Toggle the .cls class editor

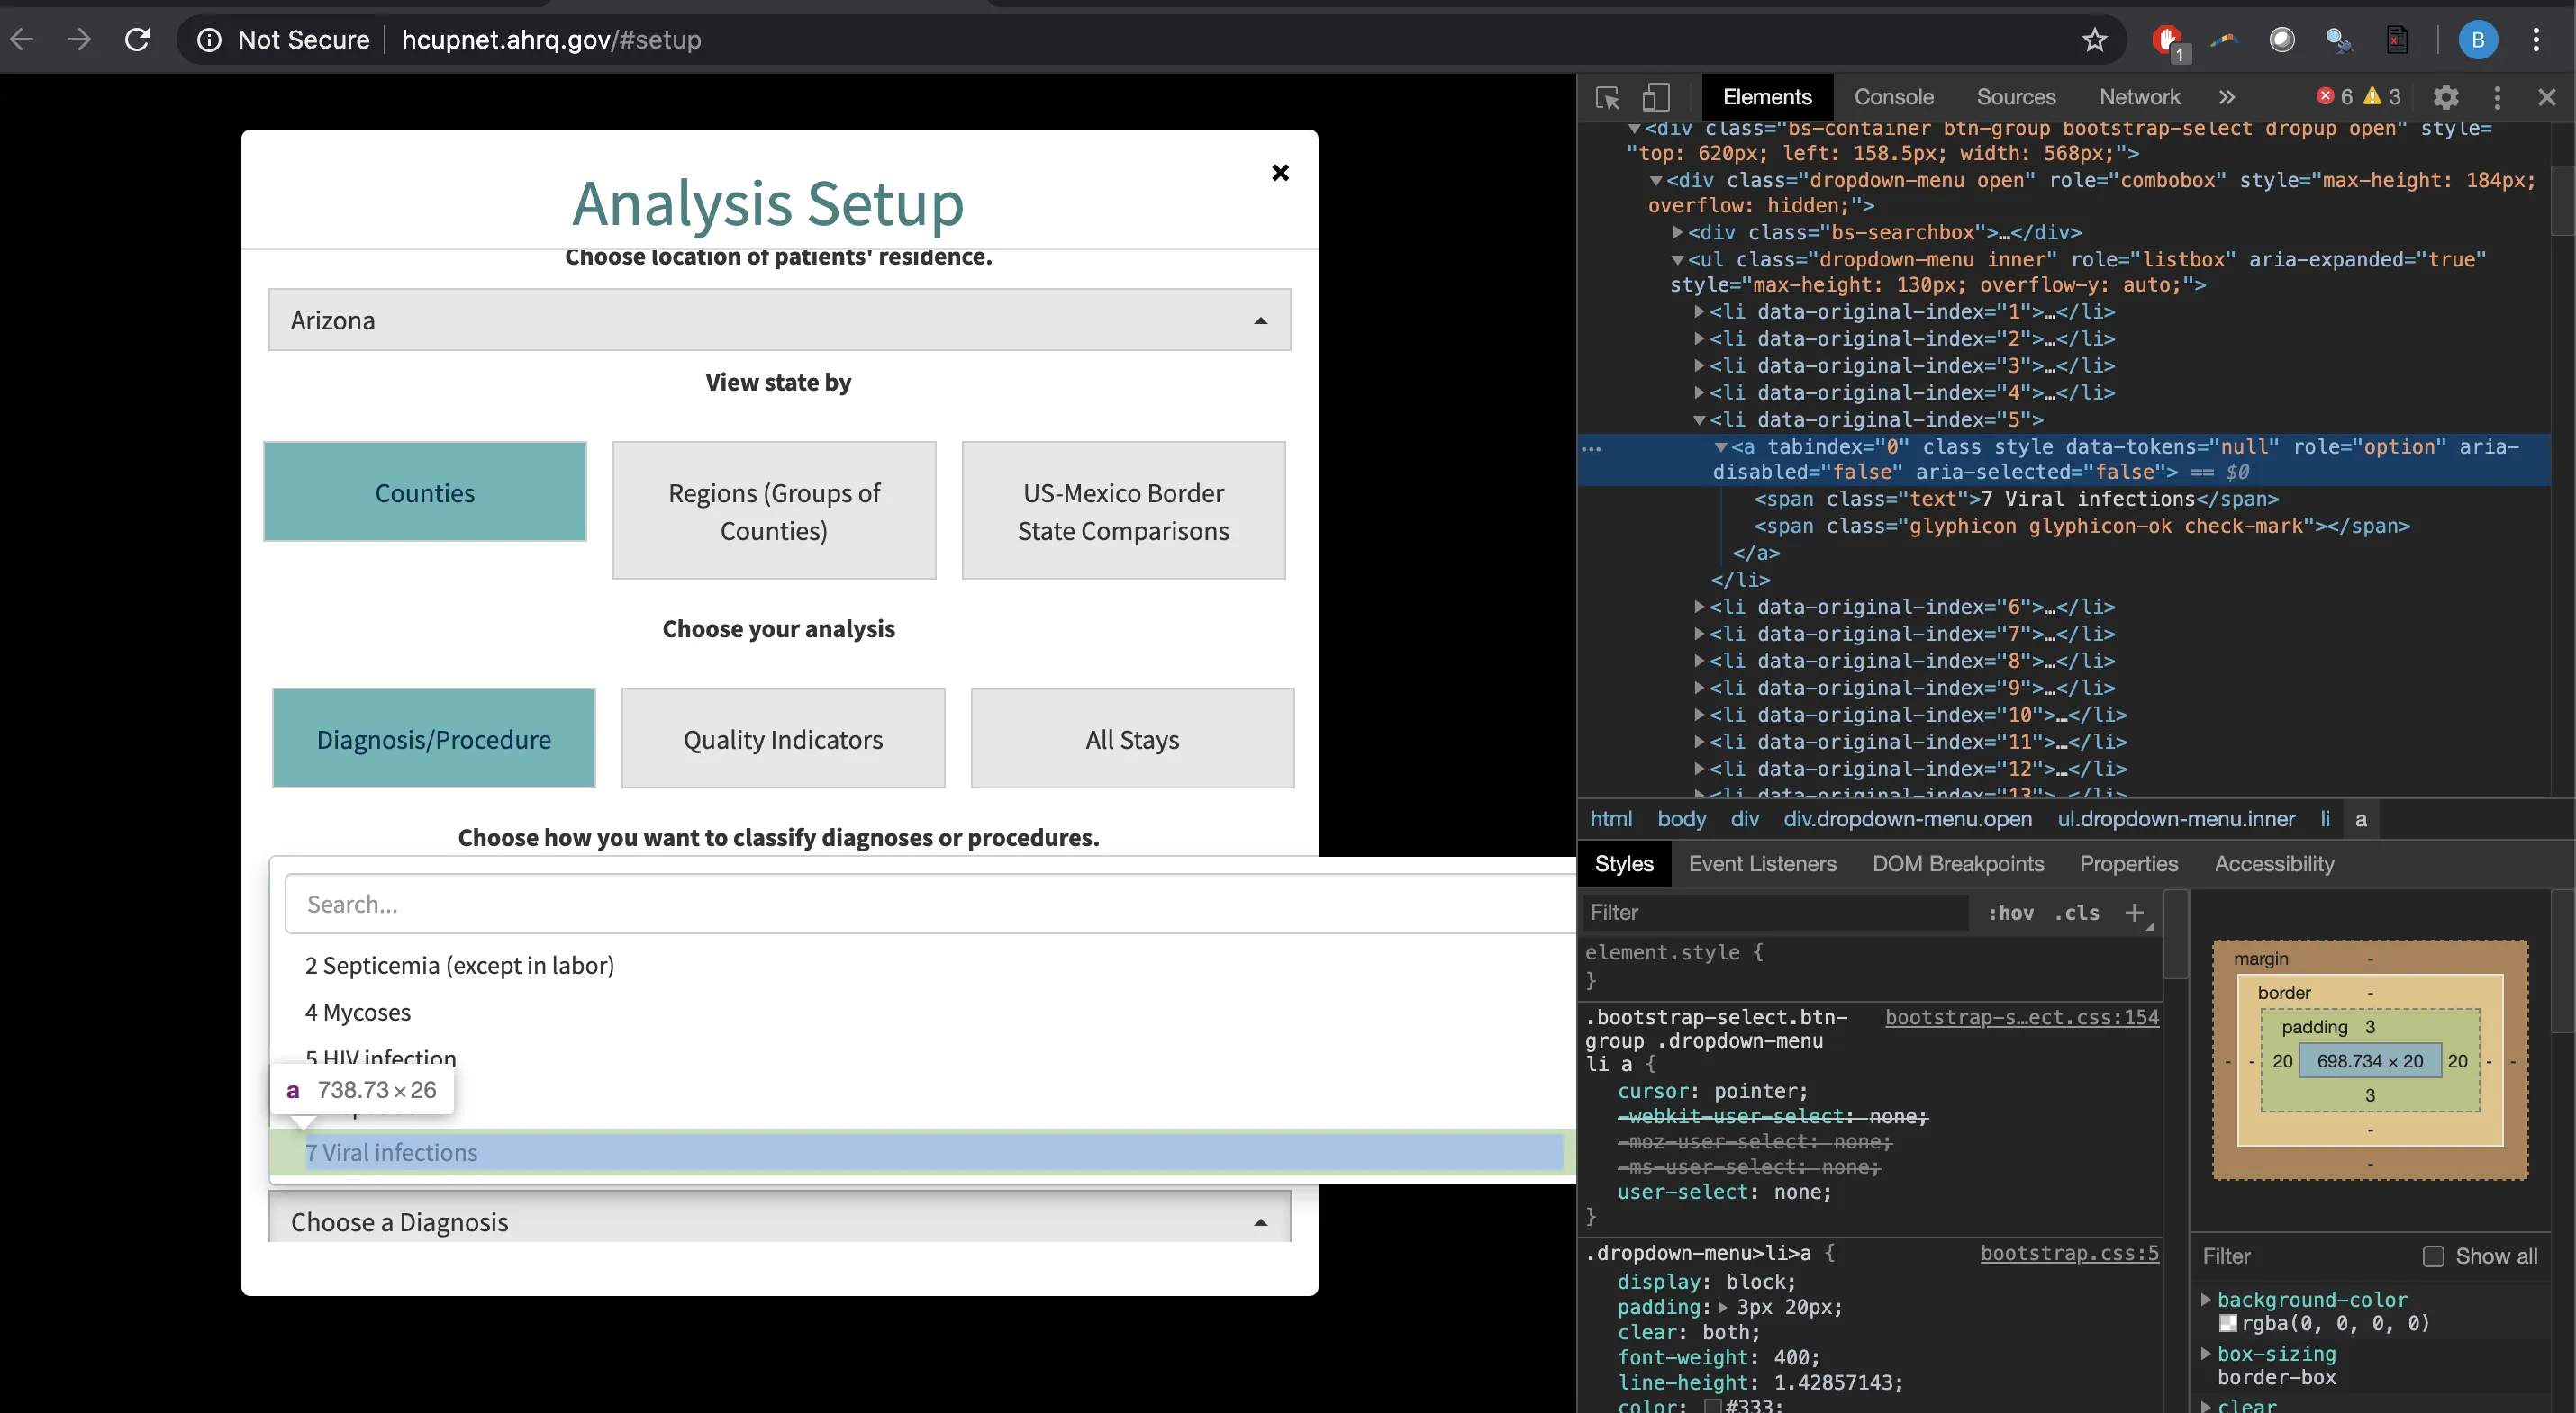[x=2076, y=913]
